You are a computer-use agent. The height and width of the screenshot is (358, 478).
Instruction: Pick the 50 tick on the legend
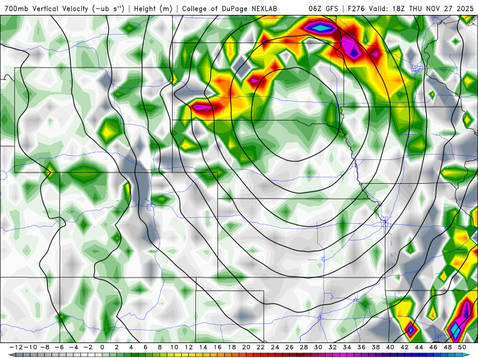click(462, 347)
